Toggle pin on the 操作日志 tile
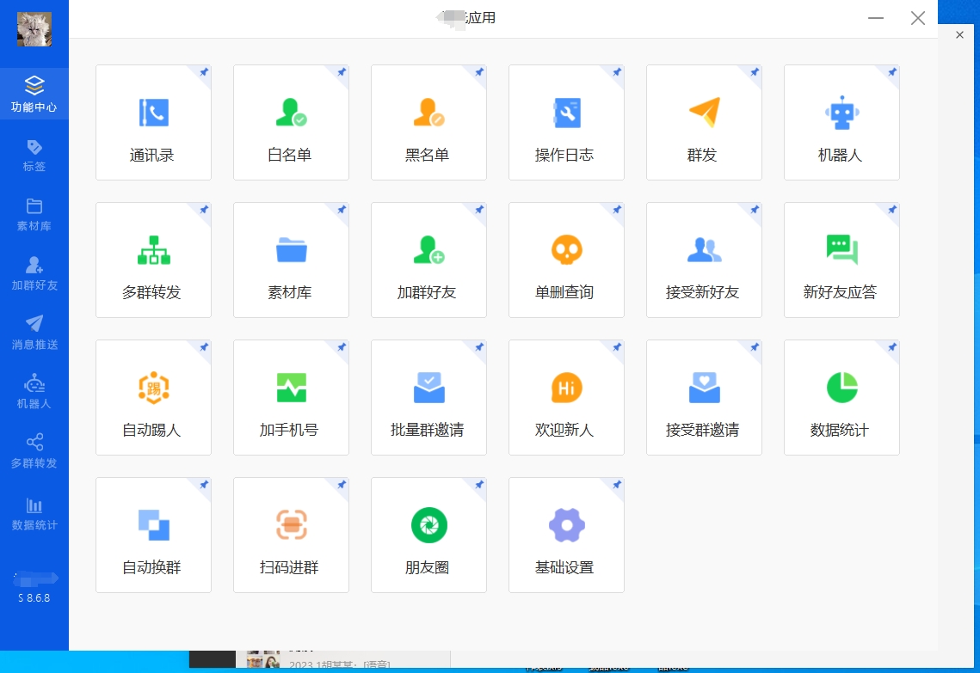This screenshot has width=980, height=673. tap(617, 72)
